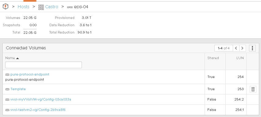261x117 pixels.
Task: Click the volume icon beside vvol-testvm2-vg
Action: tap(7, 110)
